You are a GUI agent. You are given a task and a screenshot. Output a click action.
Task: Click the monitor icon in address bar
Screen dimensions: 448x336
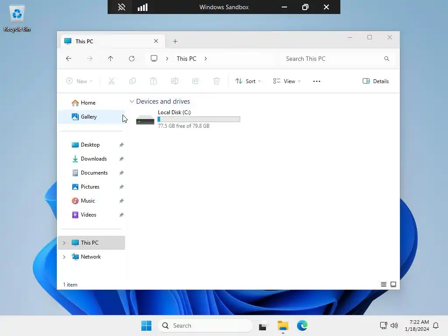154,59
